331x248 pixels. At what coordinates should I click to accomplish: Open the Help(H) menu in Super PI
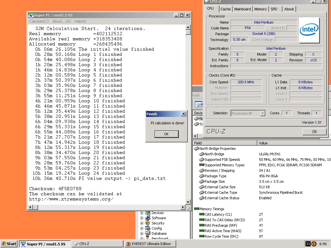click(x=80, y=21)
